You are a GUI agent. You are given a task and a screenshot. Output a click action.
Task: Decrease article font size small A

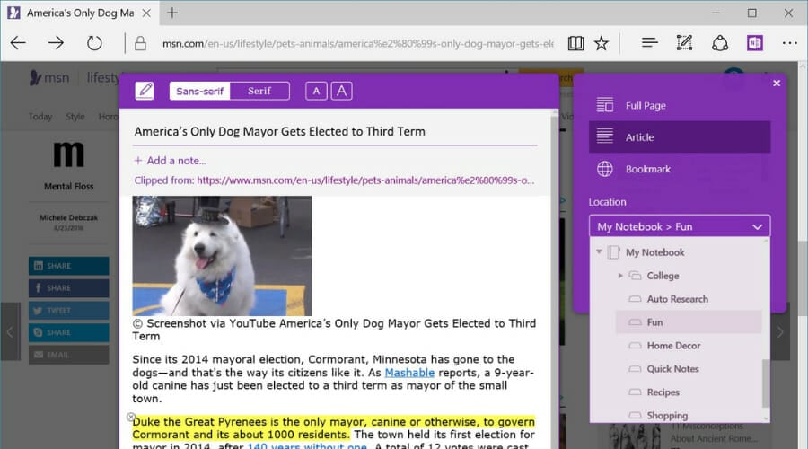pyautogui.click(x=316, y=92)
